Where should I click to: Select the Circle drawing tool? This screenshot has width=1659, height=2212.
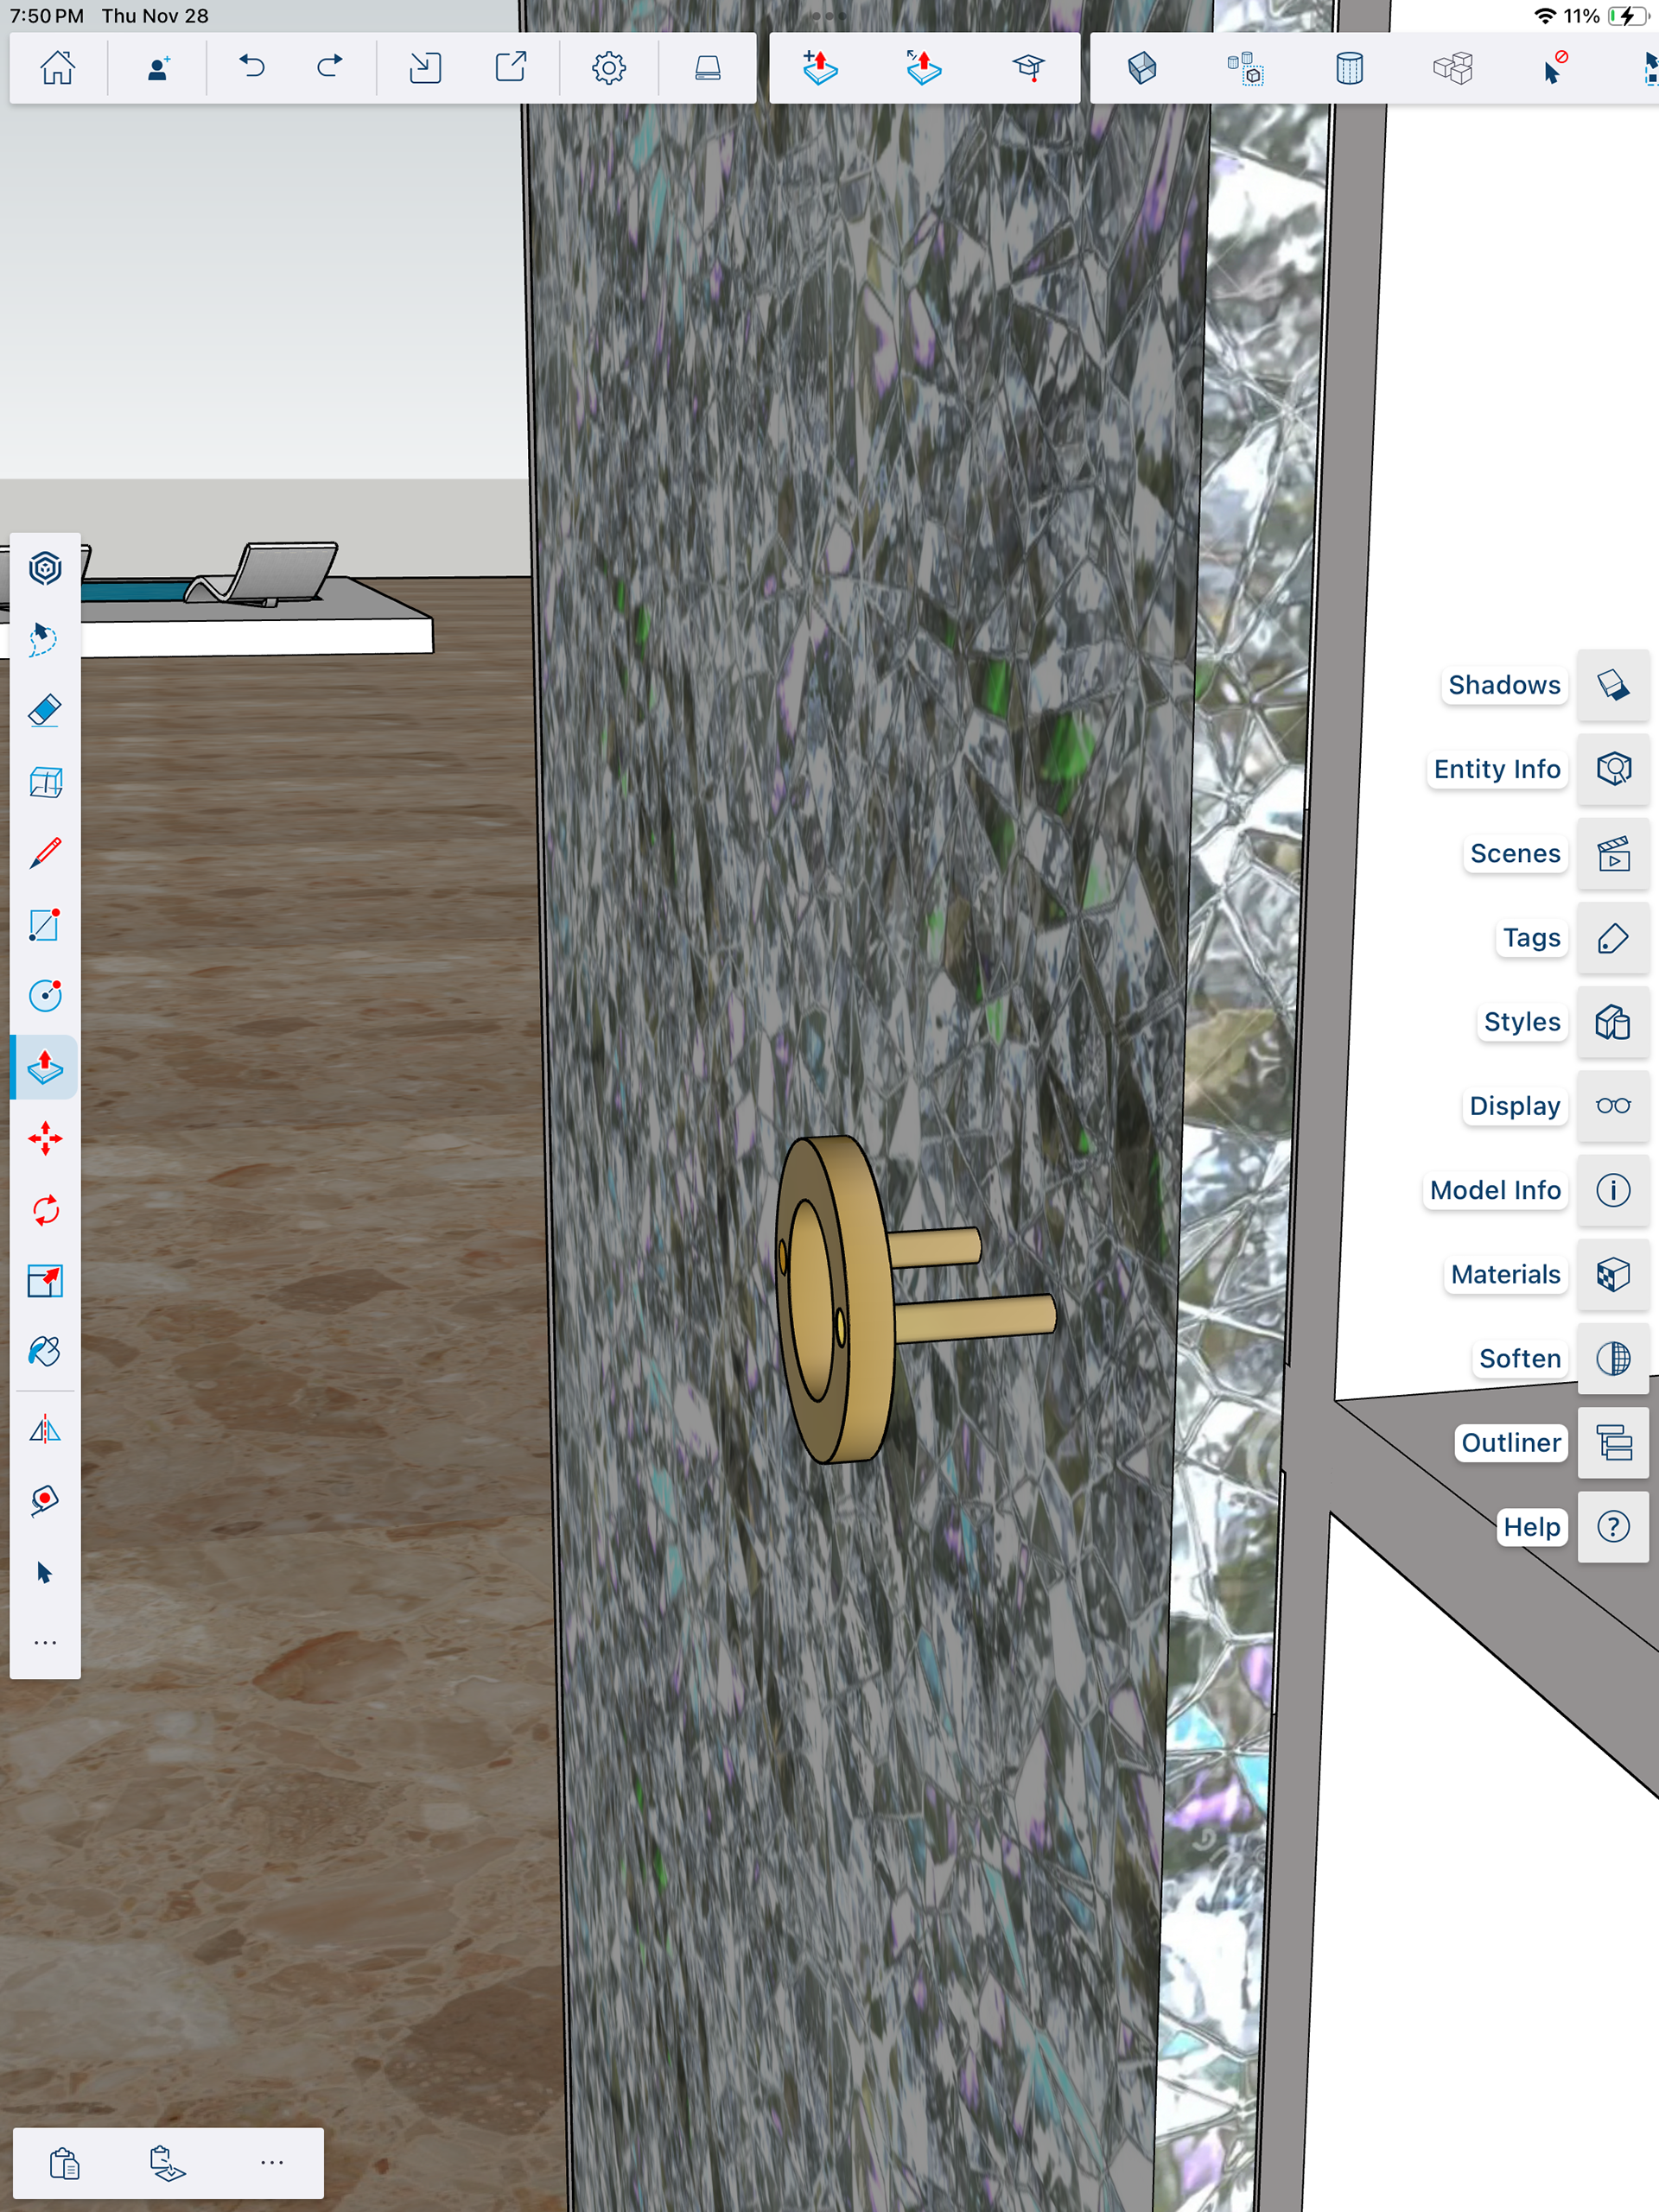(x=45, y=996)
